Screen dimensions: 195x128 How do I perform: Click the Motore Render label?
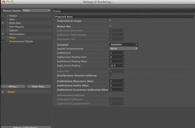tap(12, 11)
